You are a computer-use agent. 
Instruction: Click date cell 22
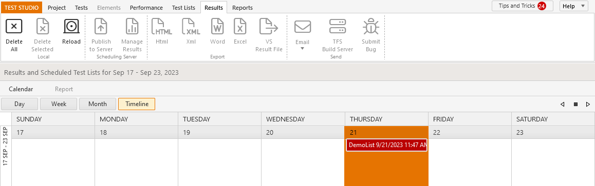(470, 132)
